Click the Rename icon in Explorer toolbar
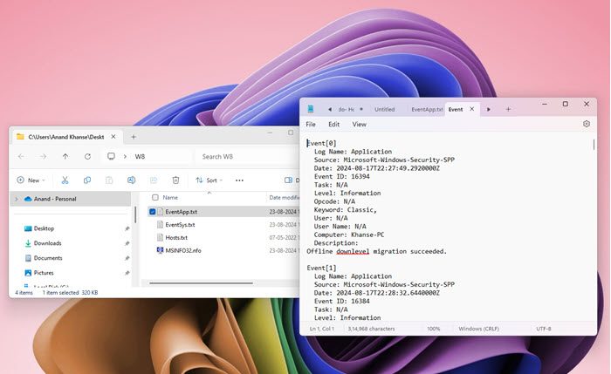 pyautogui.click(x=131, y=180)
